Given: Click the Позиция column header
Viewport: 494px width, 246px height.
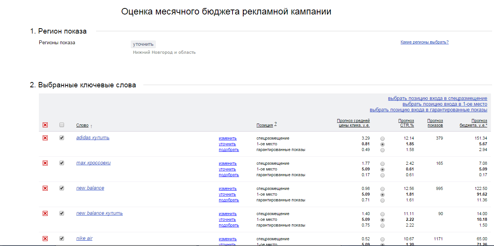Looking at the screenshot, I should point(265,125).
